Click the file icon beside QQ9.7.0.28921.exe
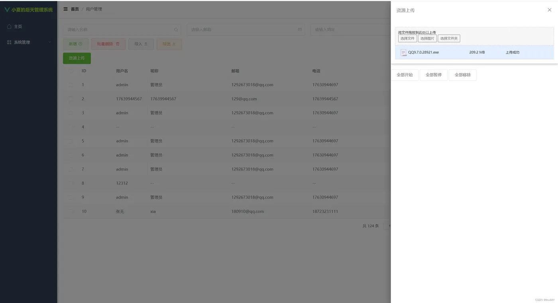Viewport: 558px width, 303px height. (403, 53)
